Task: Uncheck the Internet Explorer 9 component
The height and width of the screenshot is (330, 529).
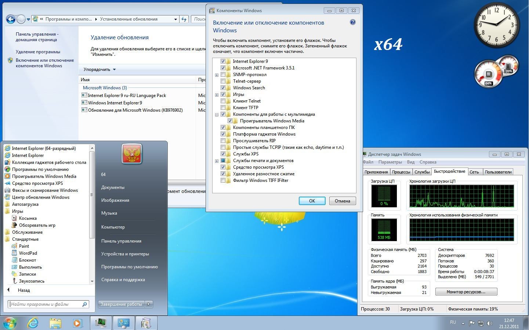Action: 223,61
